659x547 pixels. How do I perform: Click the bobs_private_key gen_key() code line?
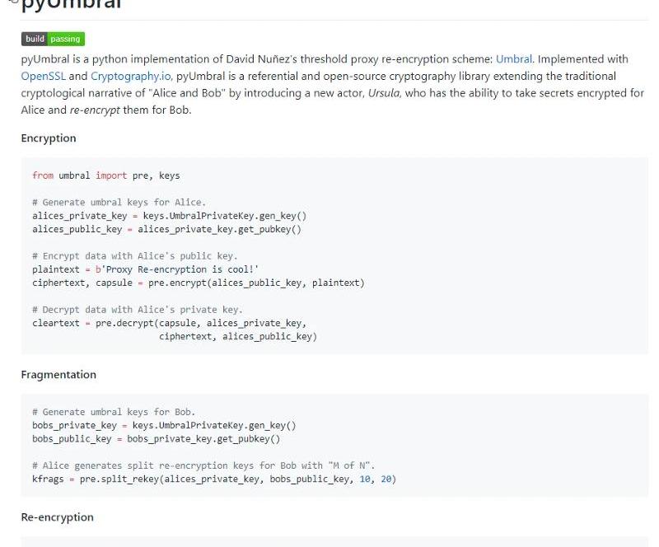click(164, 426)
